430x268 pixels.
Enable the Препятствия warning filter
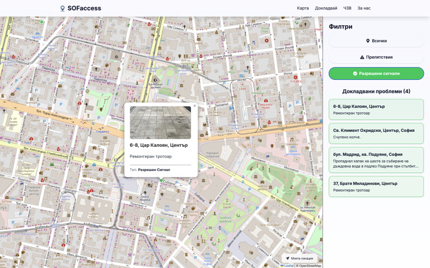(376, 57)
